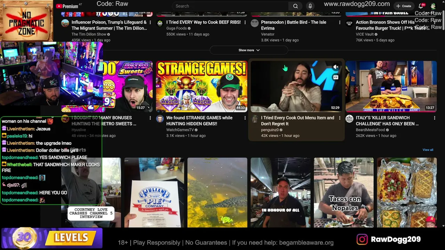Open title 'I Tried EVERY Way to Cook BEEF RIBS!'
The width and height of the screenshot is (445, 250).
click(203, 22)
